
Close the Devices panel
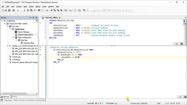tap(36, 17)
